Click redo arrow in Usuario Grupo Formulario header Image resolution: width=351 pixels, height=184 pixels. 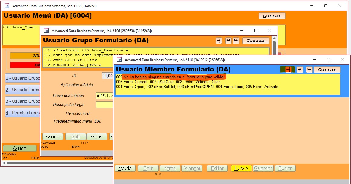click(x=236, y=41)
